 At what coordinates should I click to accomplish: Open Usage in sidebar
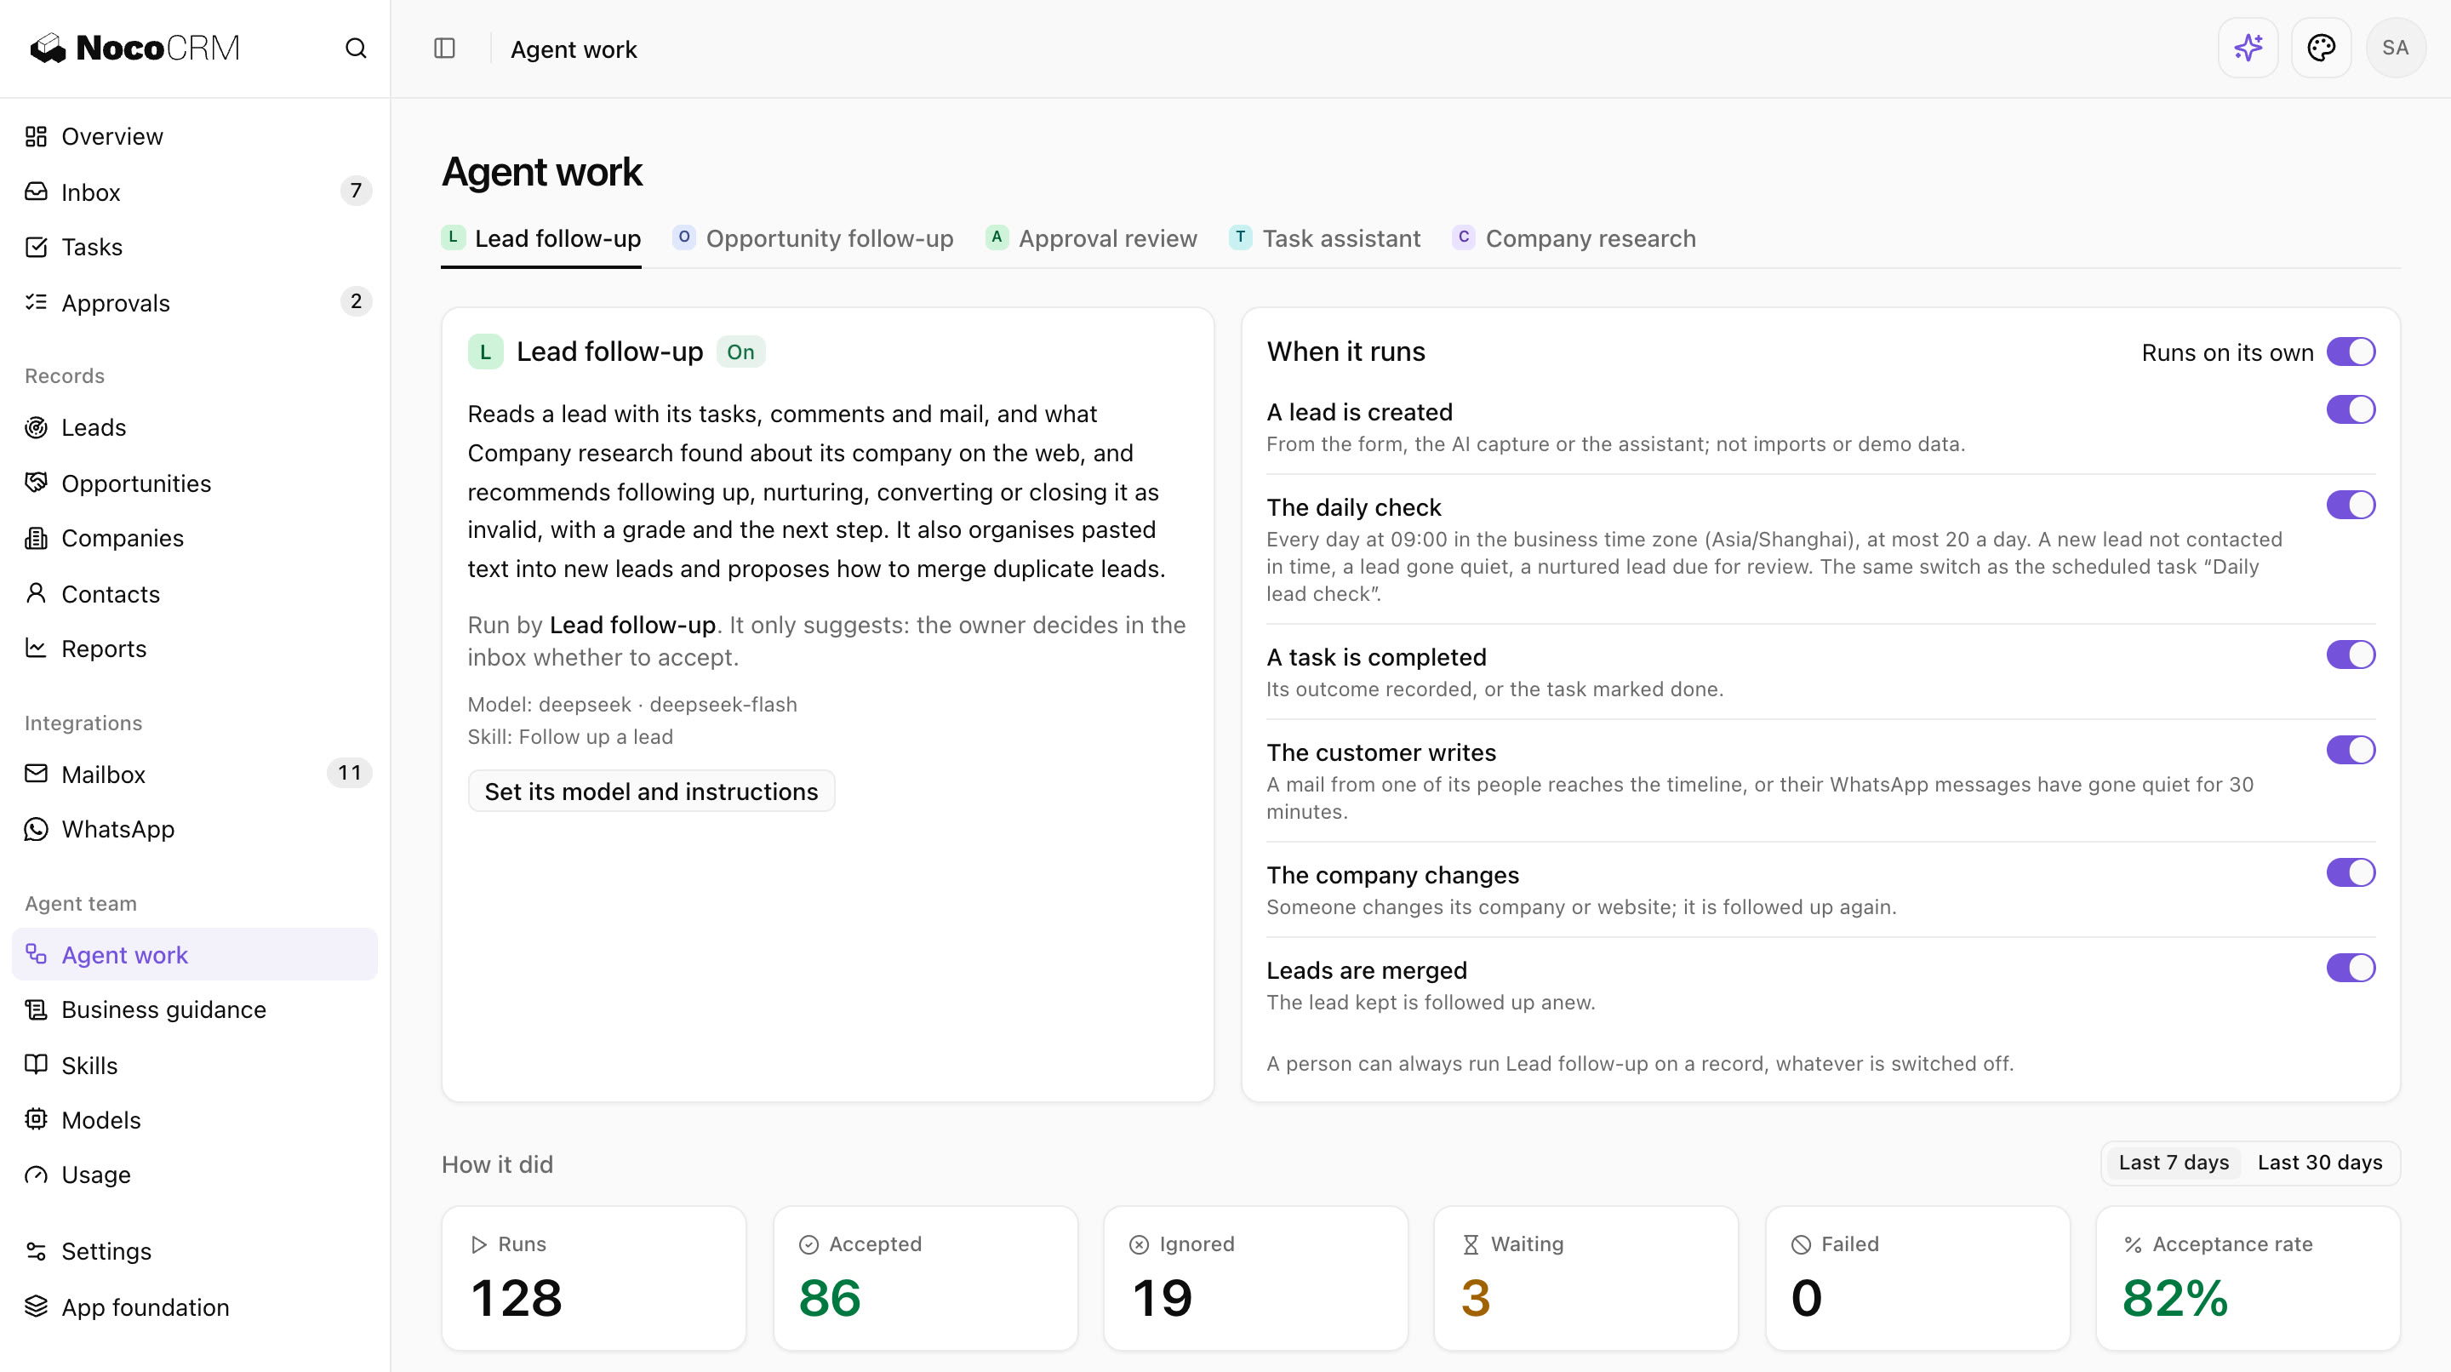pos(194,1176)
